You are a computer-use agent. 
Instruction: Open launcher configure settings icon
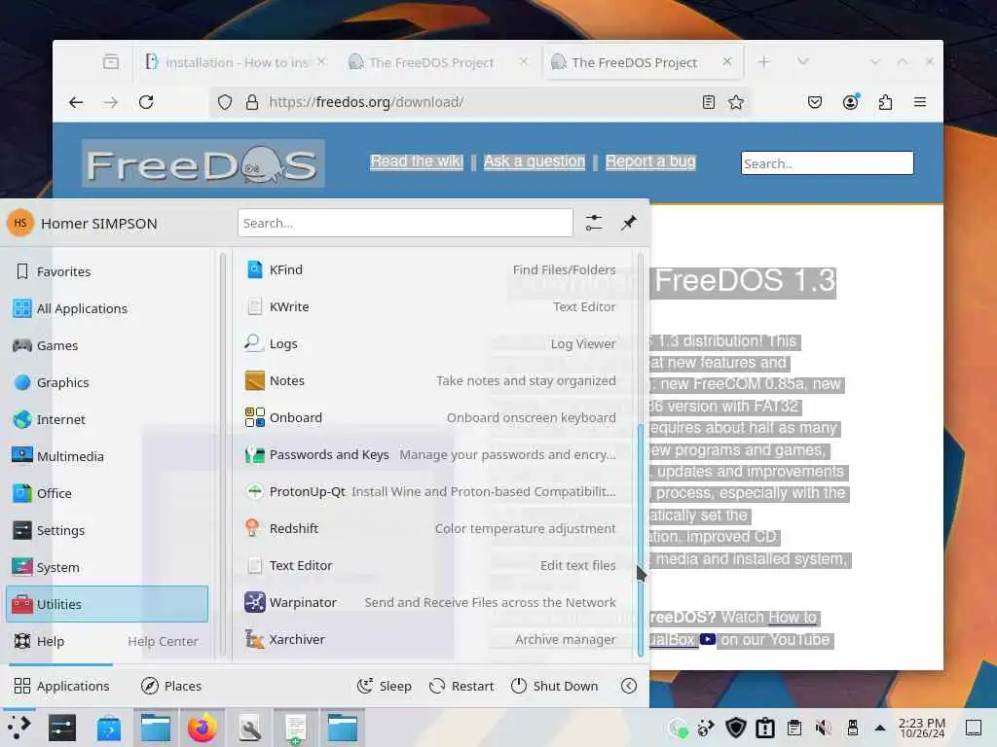tap(594, 223)
